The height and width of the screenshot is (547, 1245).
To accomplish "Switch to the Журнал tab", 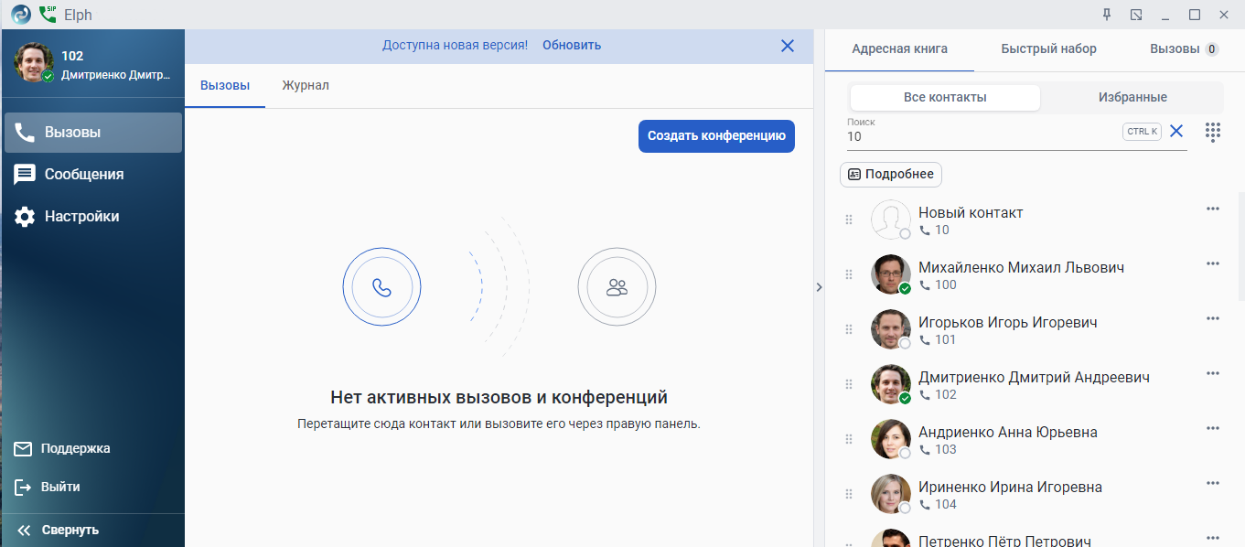I will (x=306, y=86).
